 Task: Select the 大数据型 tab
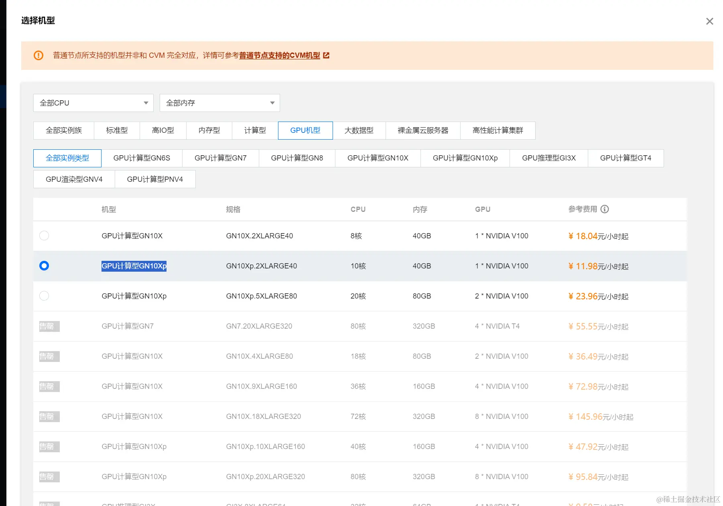[359, 130]
